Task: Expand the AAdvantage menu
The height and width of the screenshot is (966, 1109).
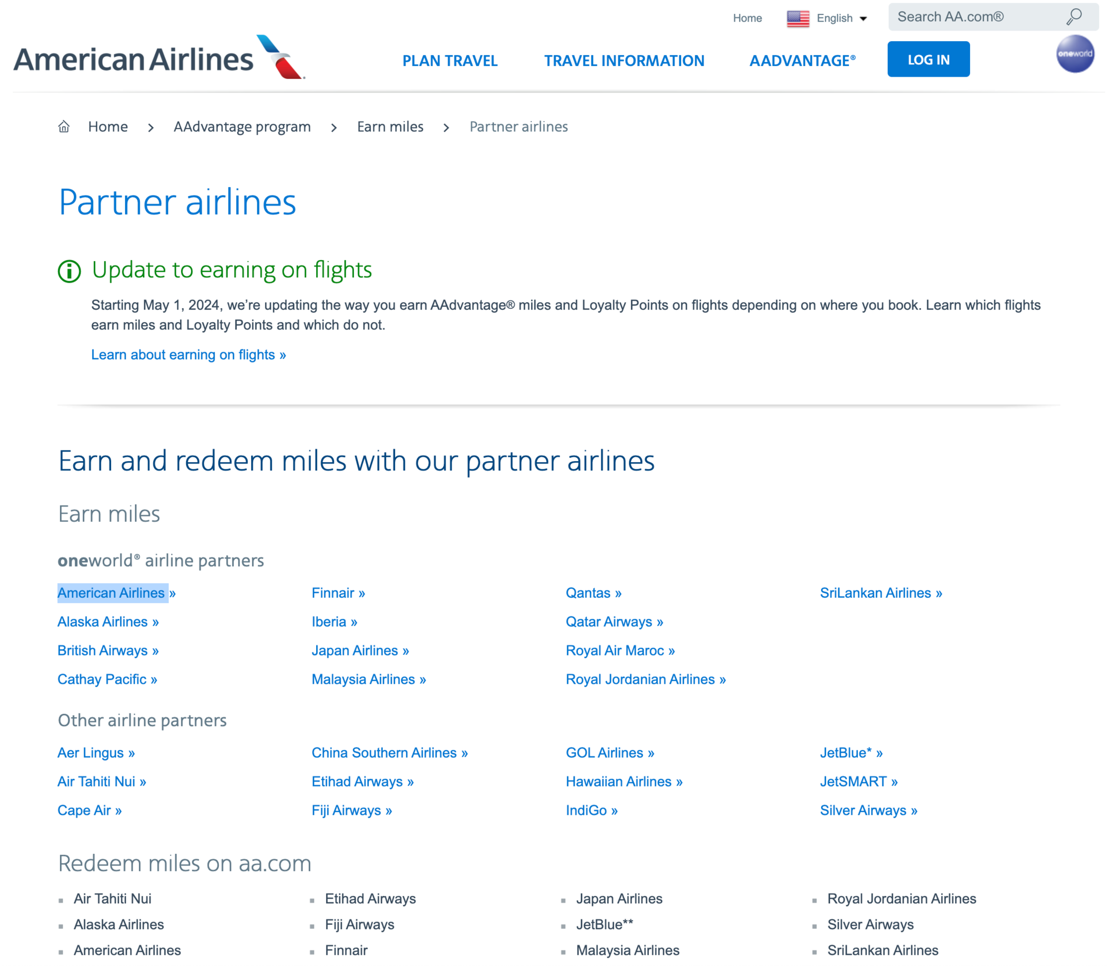Action: click(x=802, y=61)
